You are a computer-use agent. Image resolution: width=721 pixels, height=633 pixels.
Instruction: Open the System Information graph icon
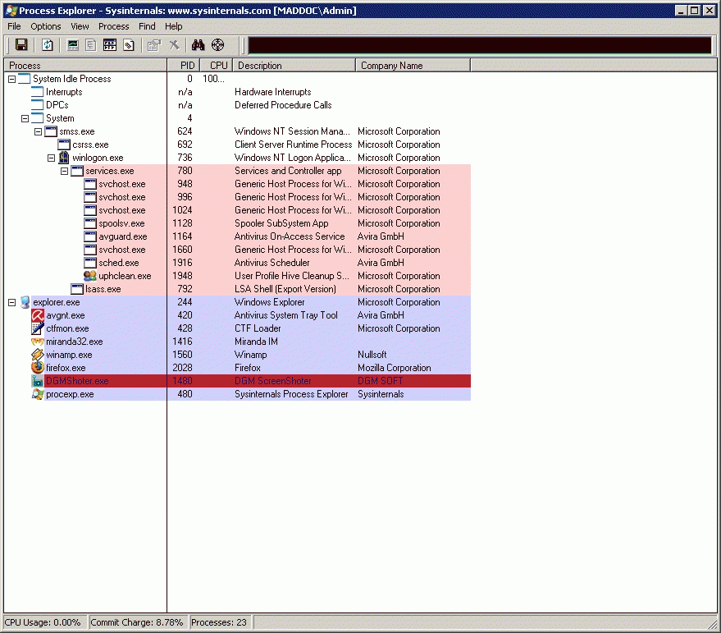(73, 44)
